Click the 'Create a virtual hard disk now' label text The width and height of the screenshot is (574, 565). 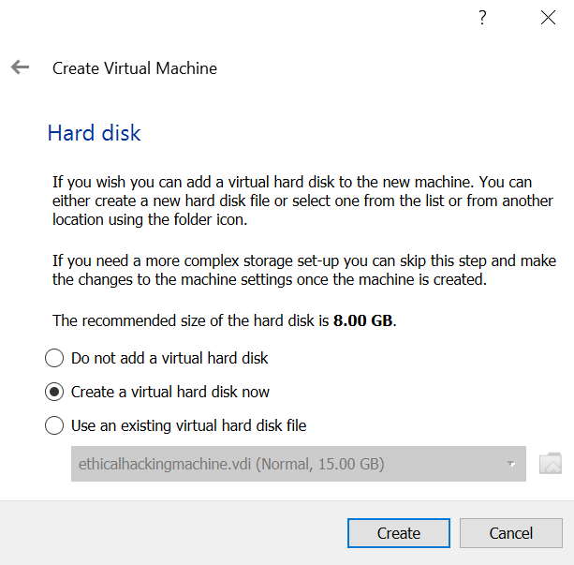170,392
